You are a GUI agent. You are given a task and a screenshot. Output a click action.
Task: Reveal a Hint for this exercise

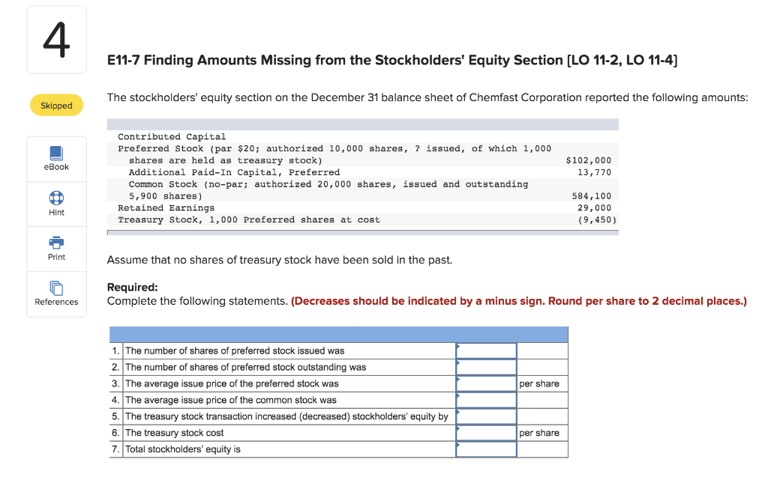[x=56, y=204]
